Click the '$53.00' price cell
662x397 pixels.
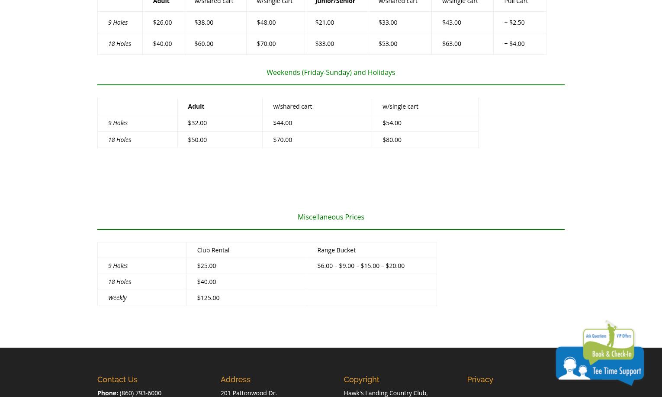388,43
